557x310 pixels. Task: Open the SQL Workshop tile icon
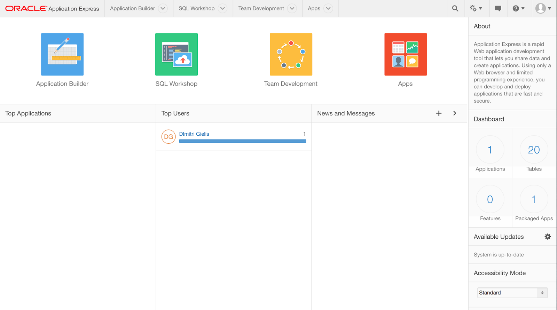pos(176,54)
